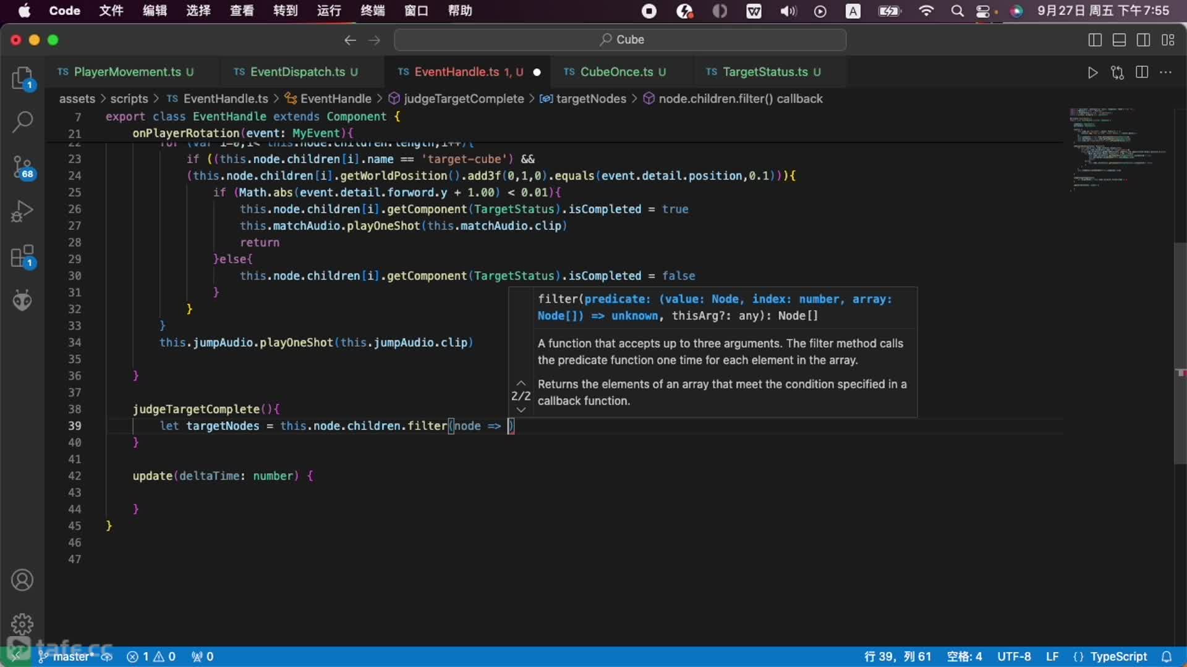Change indentation via 空格: 4

click(964, 657)
